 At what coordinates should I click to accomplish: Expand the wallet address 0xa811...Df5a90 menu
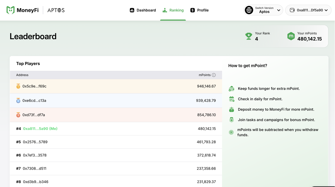(308, 10)
